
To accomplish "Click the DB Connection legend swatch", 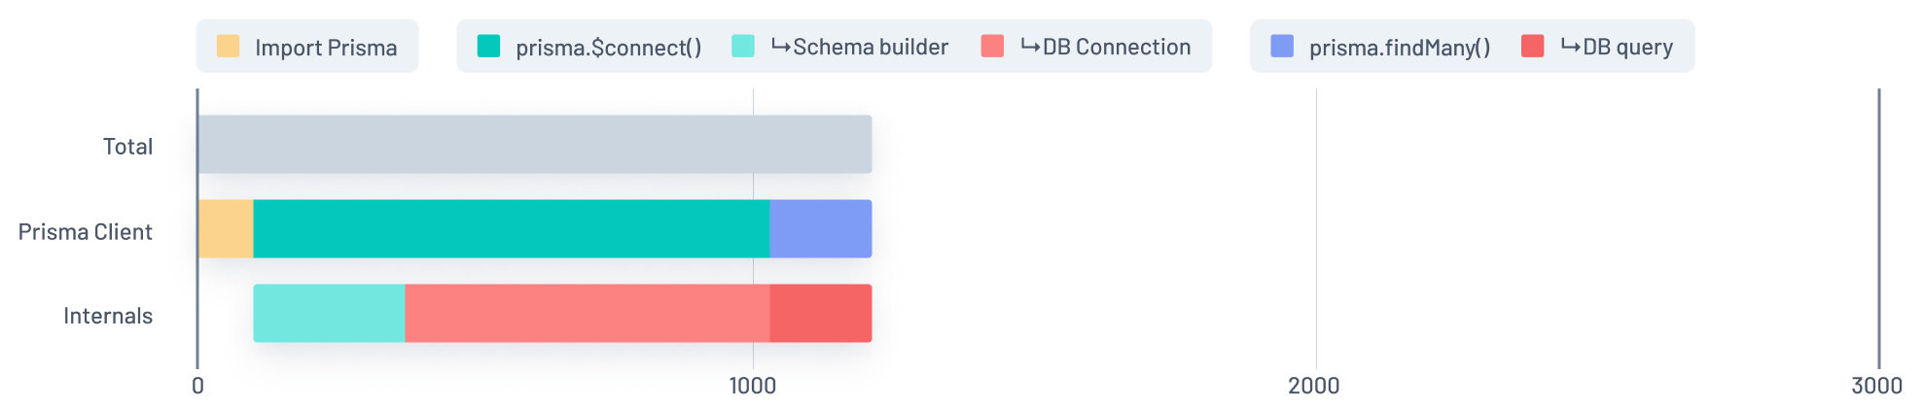I will [x=992, y=46].
